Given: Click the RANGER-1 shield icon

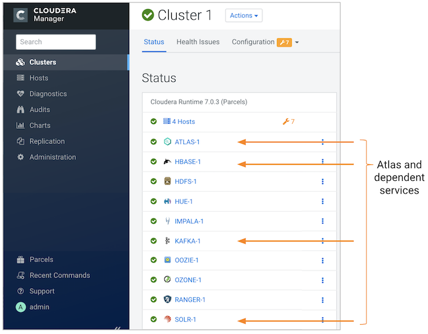Looking at the screenshot, I should pyautogui.click(x=168, y=300).
